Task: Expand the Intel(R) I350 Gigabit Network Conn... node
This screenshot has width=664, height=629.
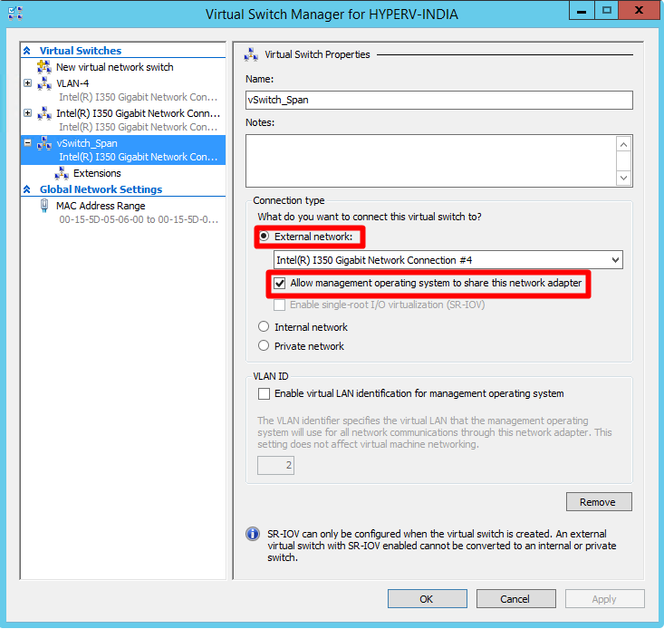Action: tap(27, 113)
